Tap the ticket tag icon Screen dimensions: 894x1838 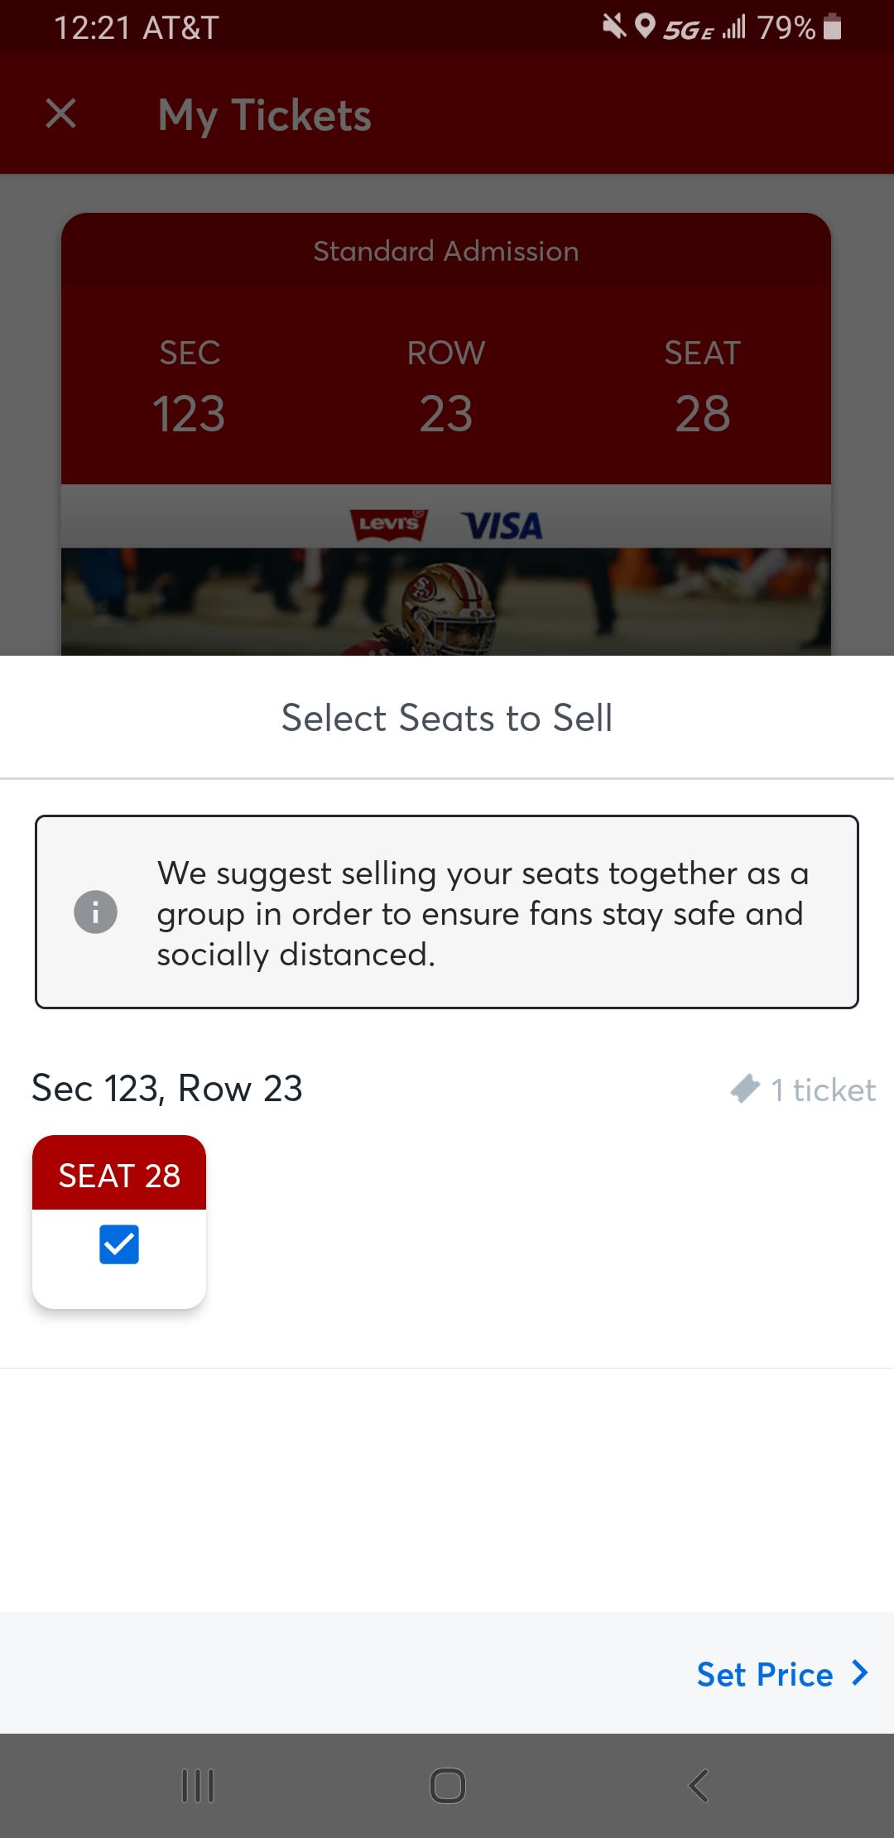(745, 1089)
